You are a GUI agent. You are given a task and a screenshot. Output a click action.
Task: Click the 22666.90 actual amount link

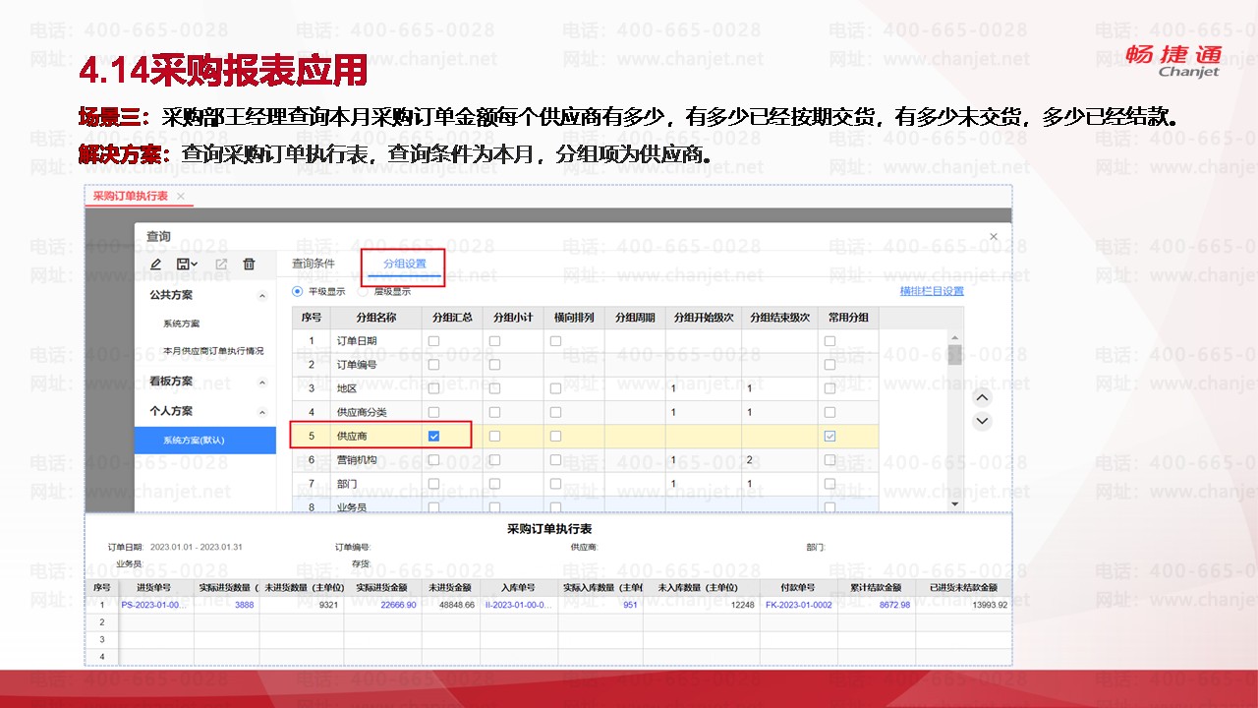click(398, 605)
